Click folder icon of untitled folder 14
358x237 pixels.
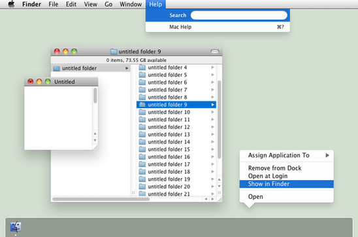coord(142,141)
